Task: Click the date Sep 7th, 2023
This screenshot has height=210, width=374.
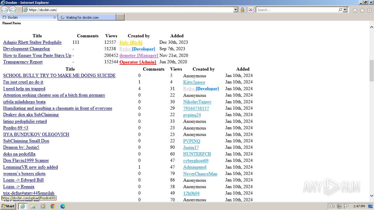Action: (x=172, y=49)
